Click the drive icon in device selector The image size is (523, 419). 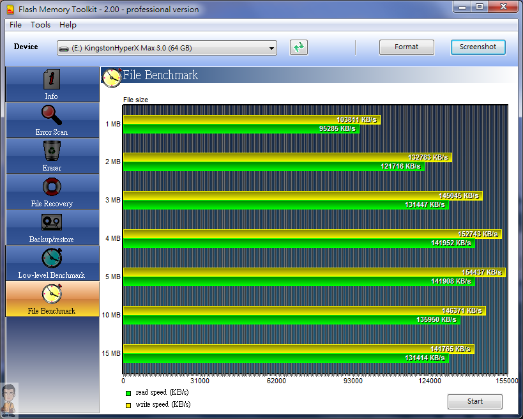point(64,49)
